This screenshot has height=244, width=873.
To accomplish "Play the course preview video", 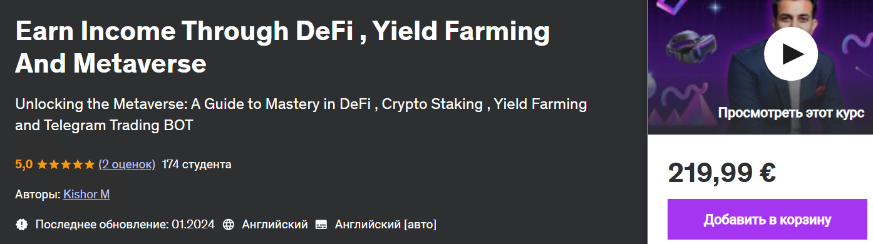I will click(x=791, y=54).
